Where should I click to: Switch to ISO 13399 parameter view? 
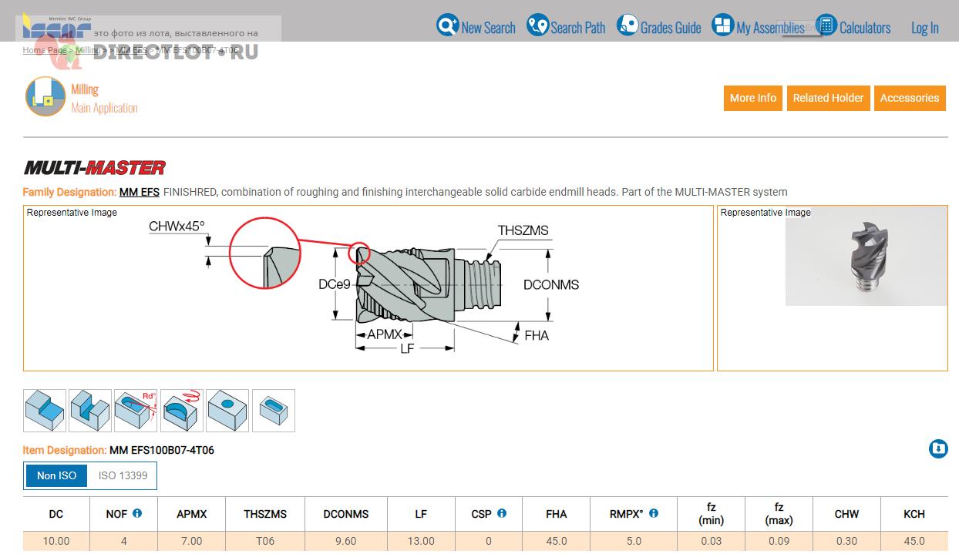click(123, 475)
